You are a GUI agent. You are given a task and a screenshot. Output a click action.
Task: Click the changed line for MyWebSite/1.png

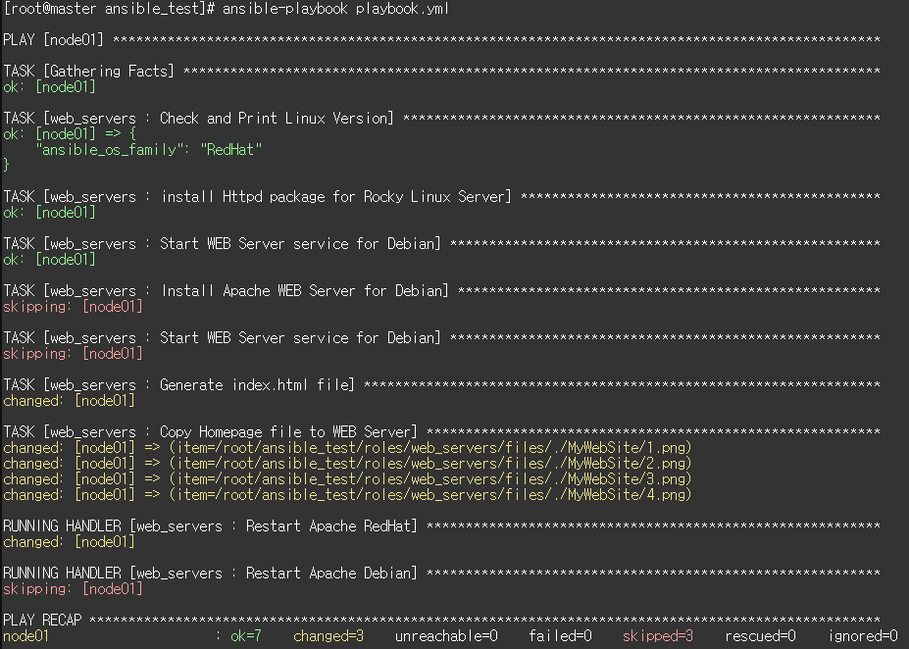point(347,447)
